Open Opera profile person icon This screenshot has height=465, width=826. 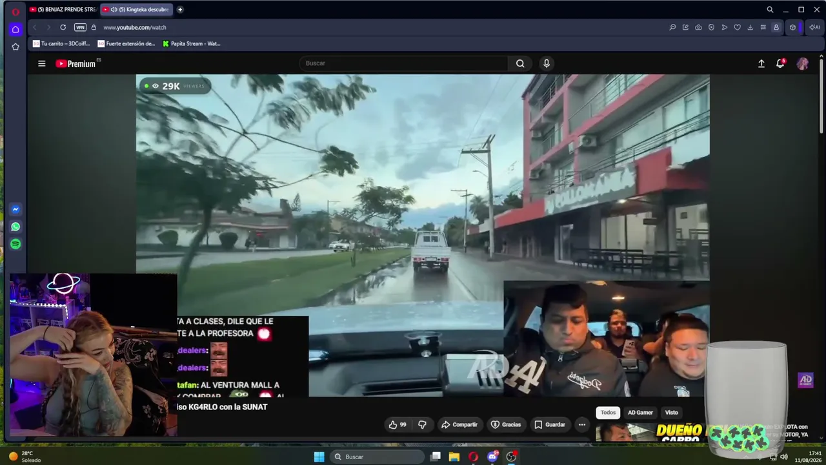(776, 27)
